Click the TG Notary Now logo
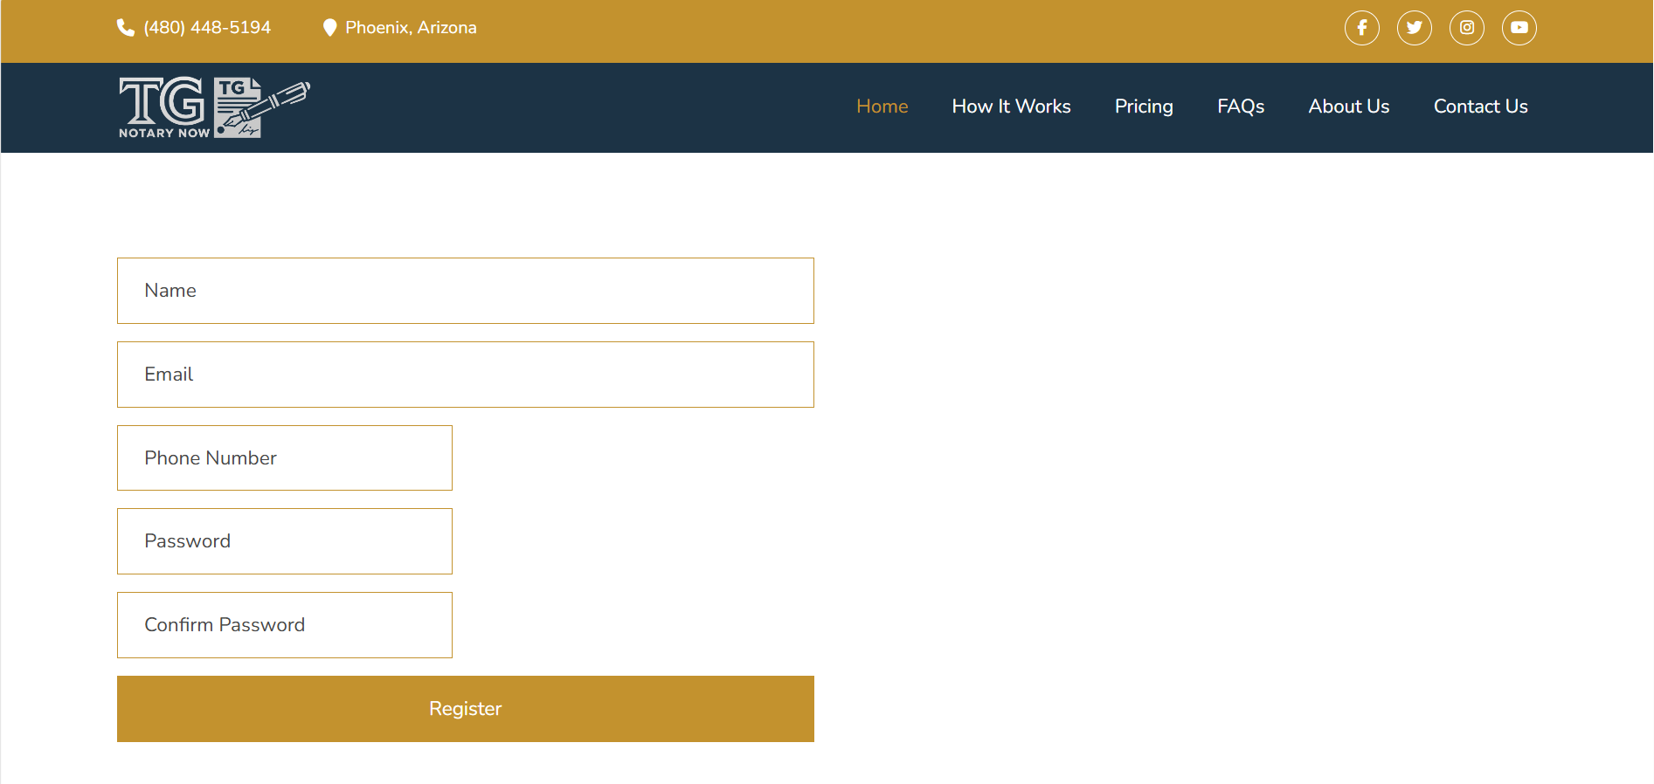Screen dimensions: 1654x784 pos(214,107)
